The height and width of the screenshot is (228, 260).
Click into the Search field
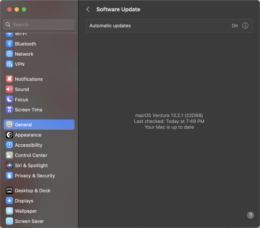coord(39,24)
